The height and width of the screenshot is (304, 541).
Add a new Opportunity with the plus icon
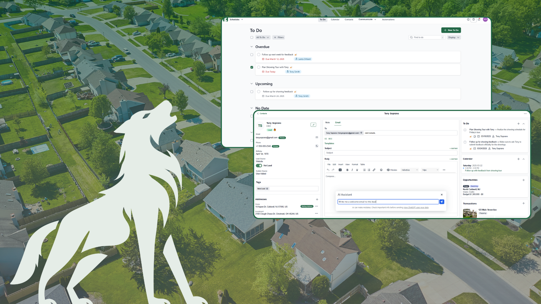[524, 180]
